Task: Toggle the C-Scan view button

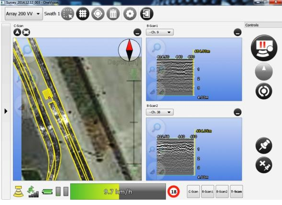Action: point(193,192)
